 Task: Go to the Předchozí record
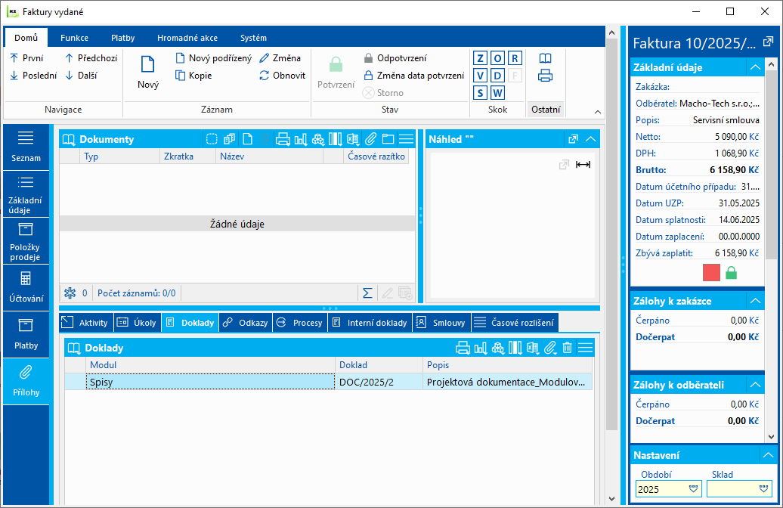tap(92, 58)
